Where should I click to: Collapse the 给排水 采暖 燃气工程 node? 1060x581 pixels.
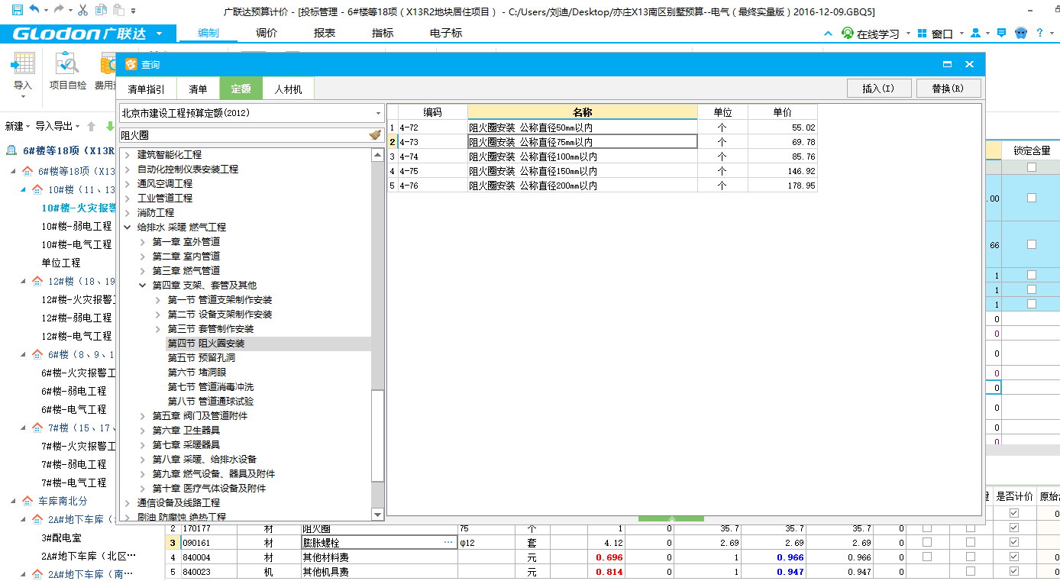[x=128, y=227]
